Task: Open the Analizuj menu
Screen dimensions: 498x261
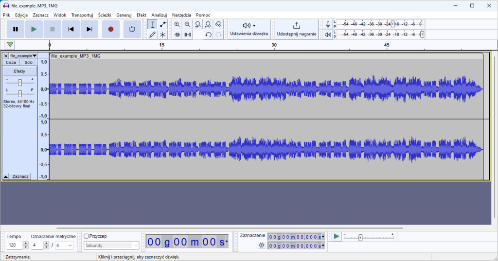Action: coord(159,15)
